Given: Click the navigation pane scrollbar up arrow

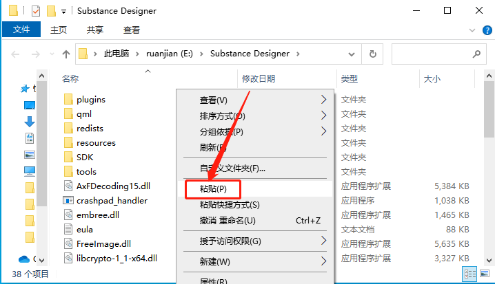Looking at the screenshot, I should point(41,76).
